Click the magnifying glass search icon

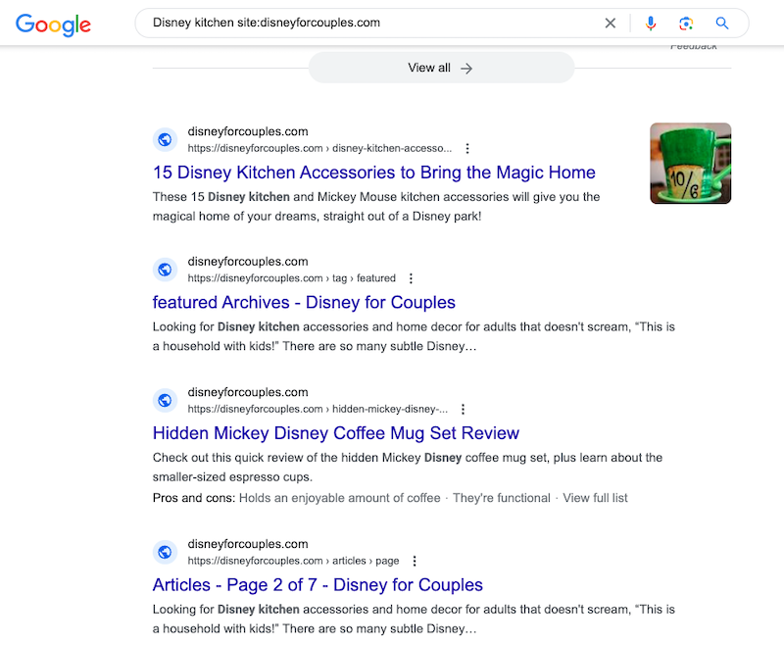coord(722,22)
